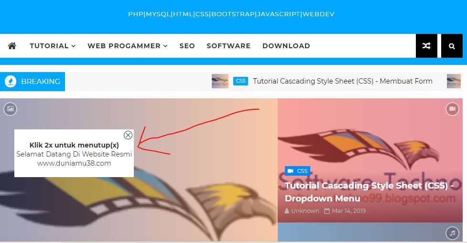
Task: Open ticker headline about Membuat Form
Action: click(x=343, y=81)
